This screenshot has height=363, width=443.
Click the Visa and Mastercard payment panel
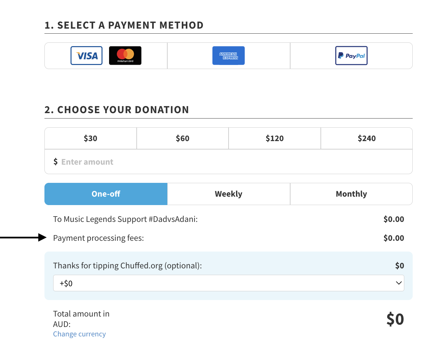[106, 56]
